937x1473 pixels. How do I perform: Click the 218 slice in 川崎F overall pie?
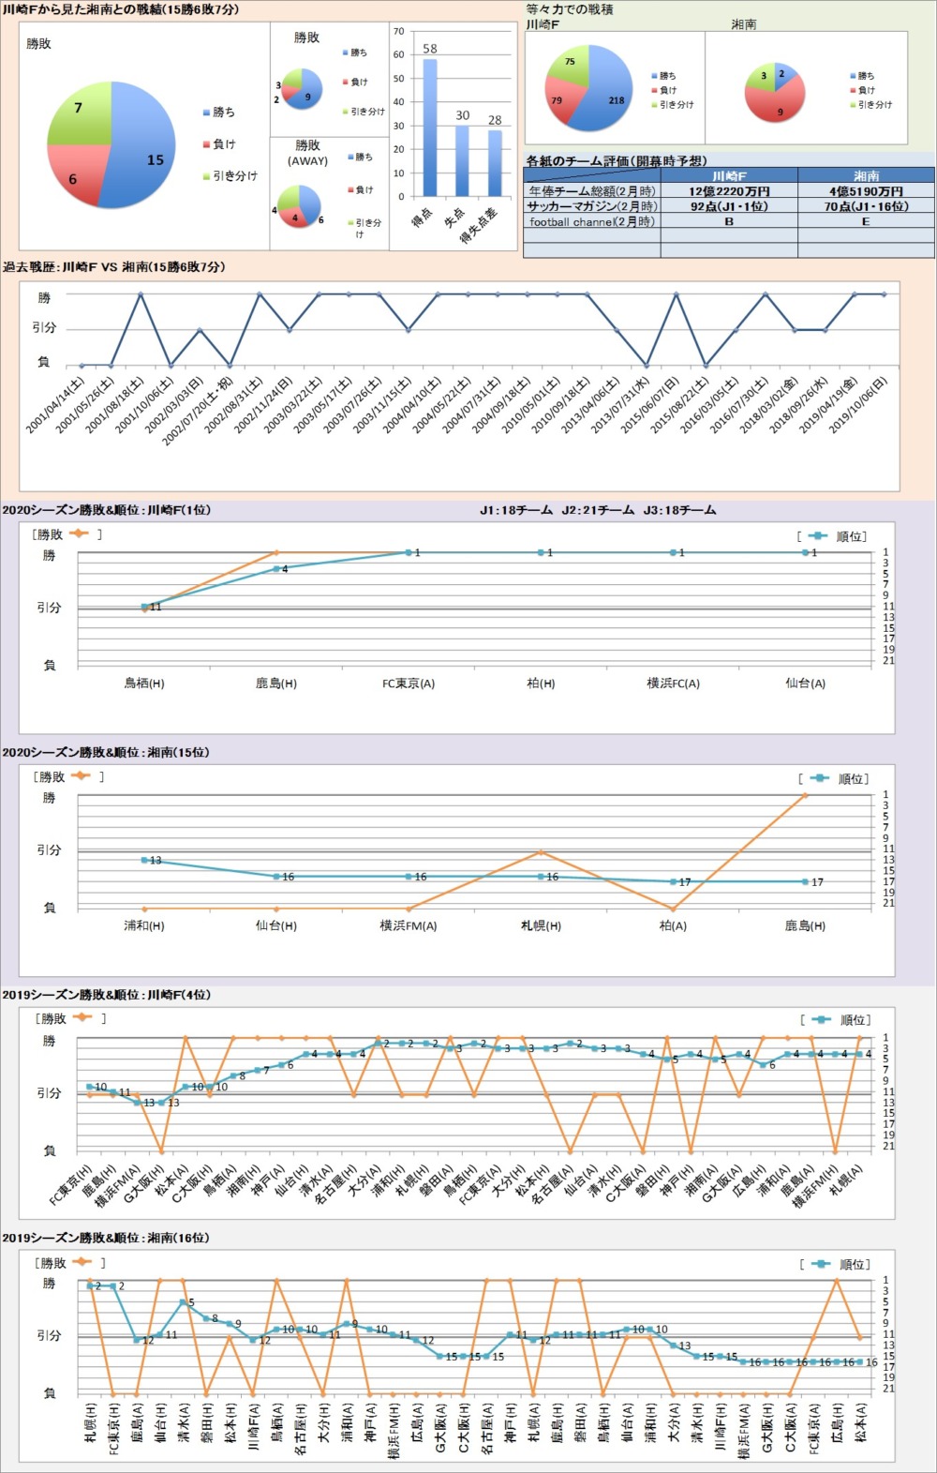click(x=604, y=98)
